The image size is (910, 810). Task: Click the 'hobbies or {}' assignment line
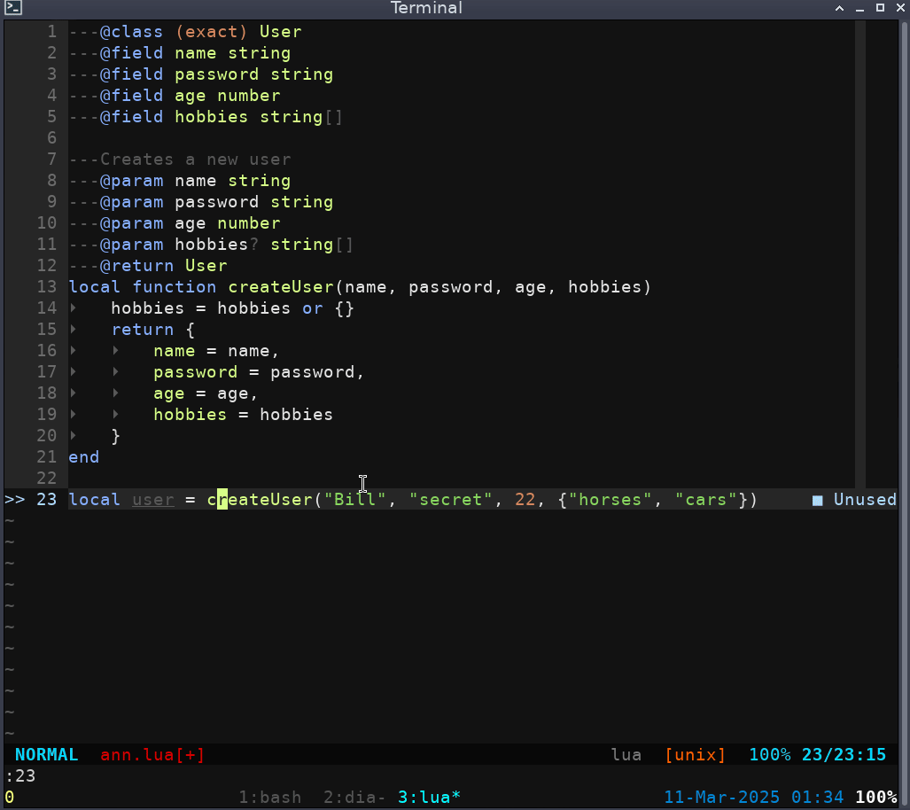(232, 308)
